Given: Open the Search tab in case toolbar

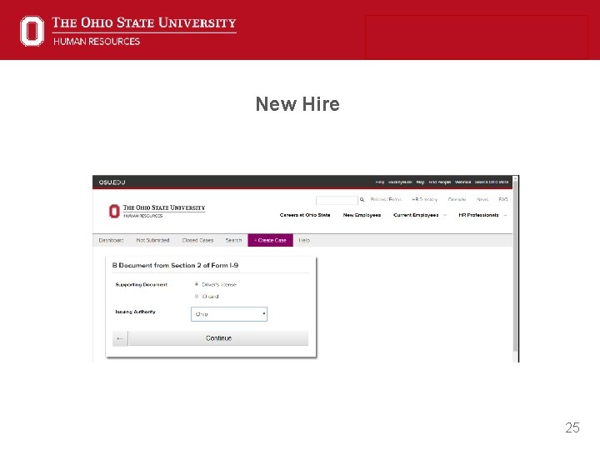Looking at the screenshot, I should [233, 240].
